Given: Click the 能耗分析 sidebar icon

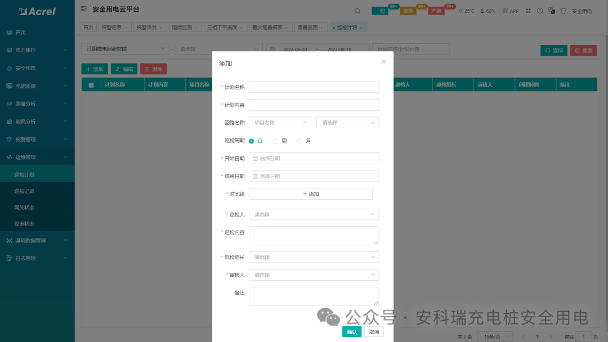Looking at the screenshot, I should 10,121.
